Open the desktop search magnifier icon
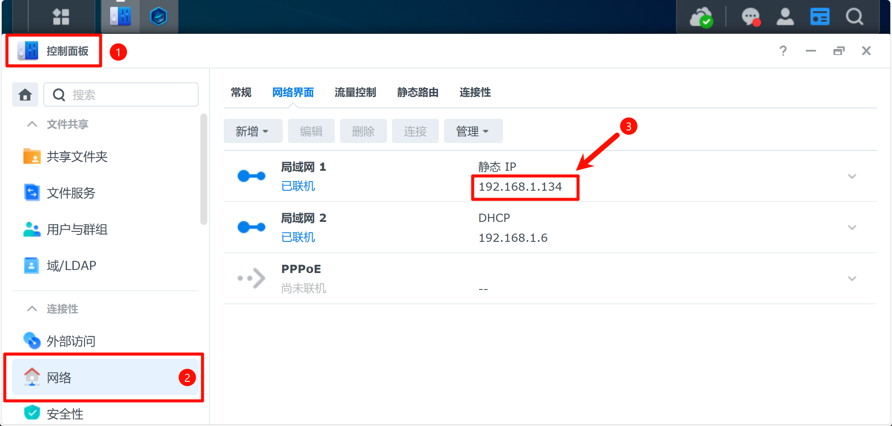The image size is (892, 426). click(854, 16)
